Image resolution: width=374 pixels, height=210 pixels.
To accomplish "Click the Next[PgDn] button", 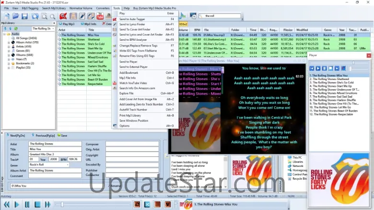I will (x=16, y=136).
